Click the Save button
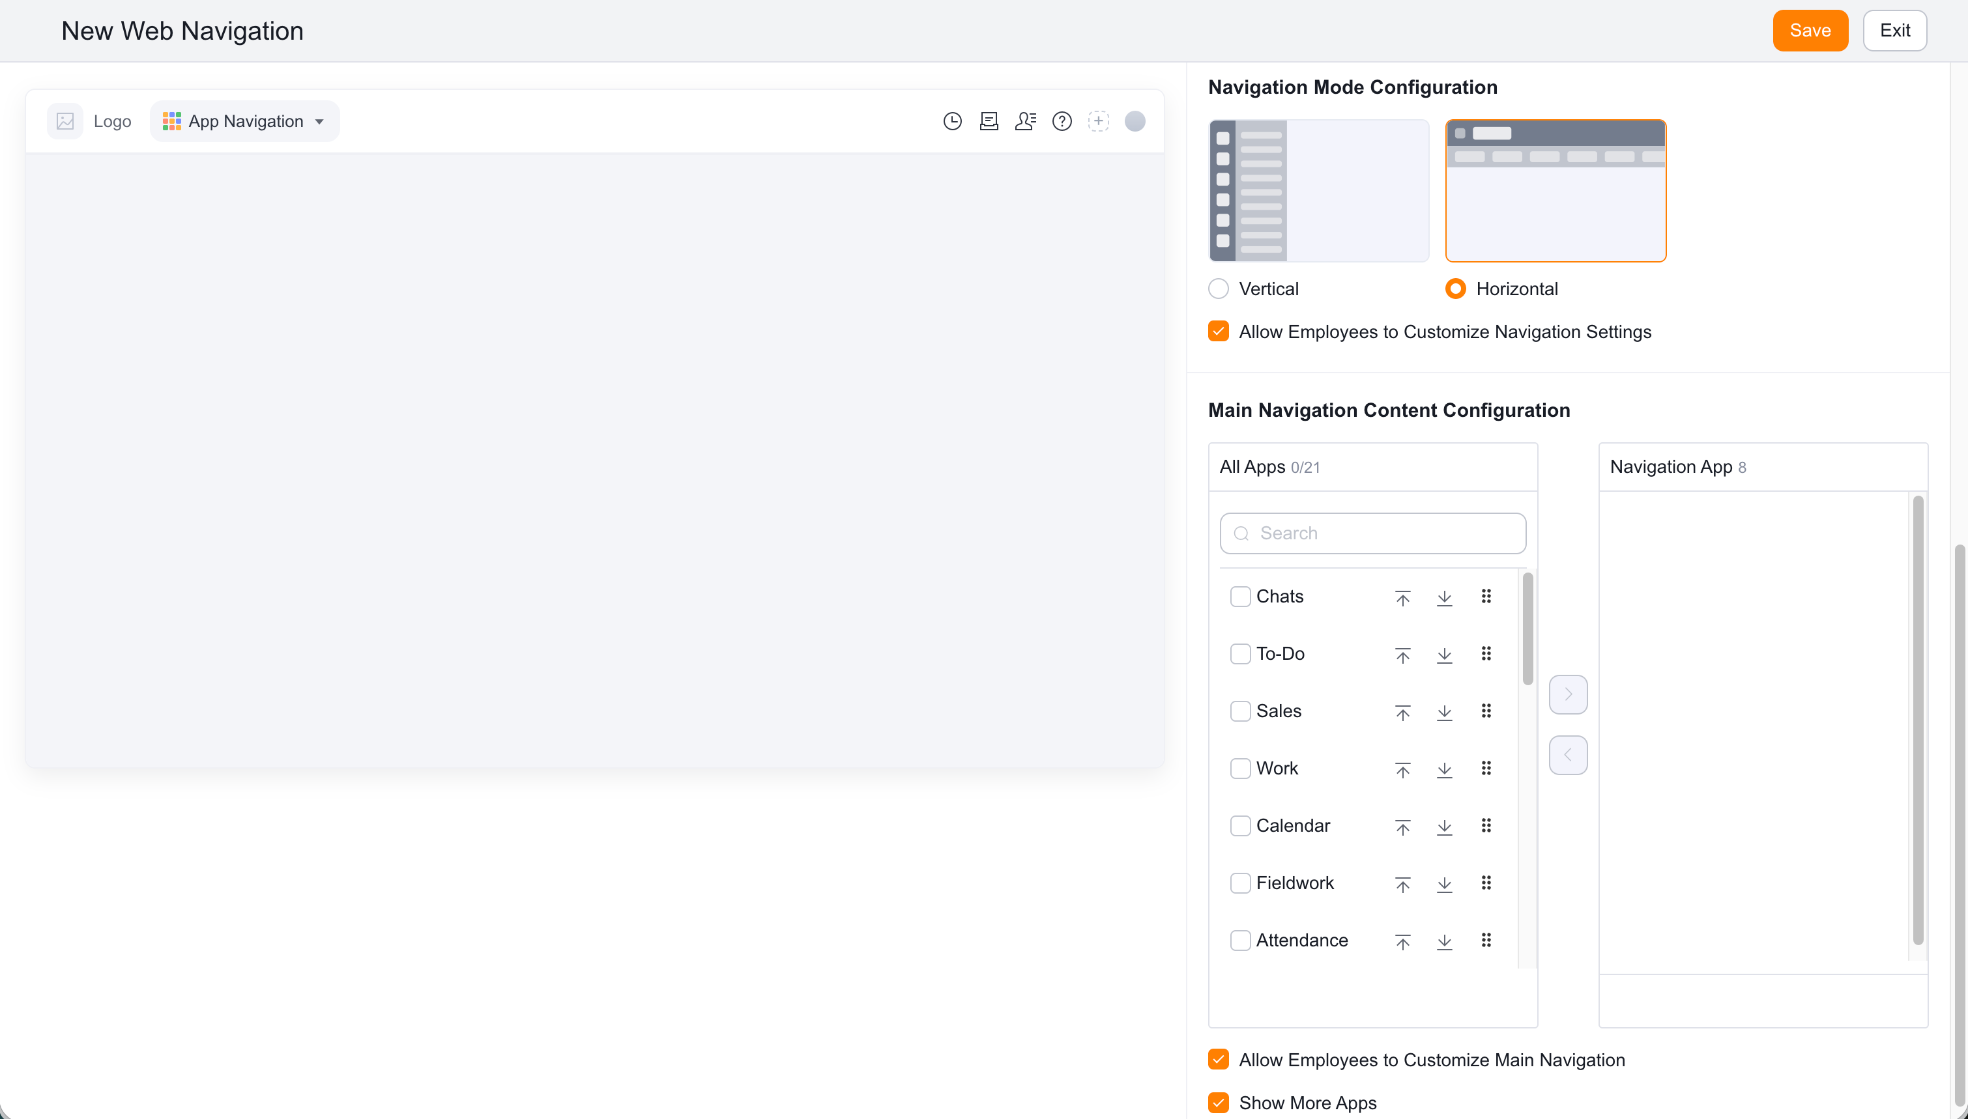This screenshot has width=1968, height=1119. click(1810, 31)
